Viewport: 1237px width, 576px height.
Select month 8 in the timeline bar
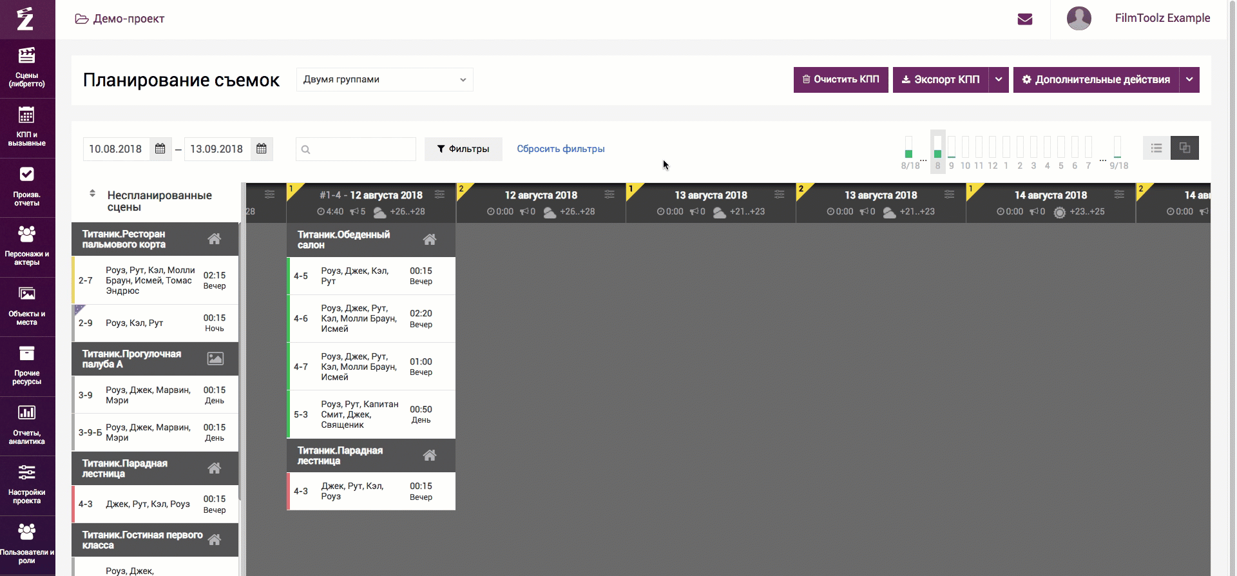tap(937, 151)
